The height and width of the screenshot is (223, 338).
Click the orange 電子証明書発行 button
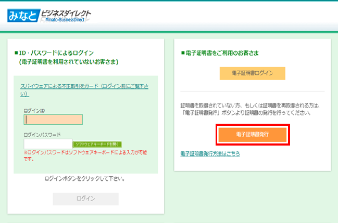tap(253, 135)
